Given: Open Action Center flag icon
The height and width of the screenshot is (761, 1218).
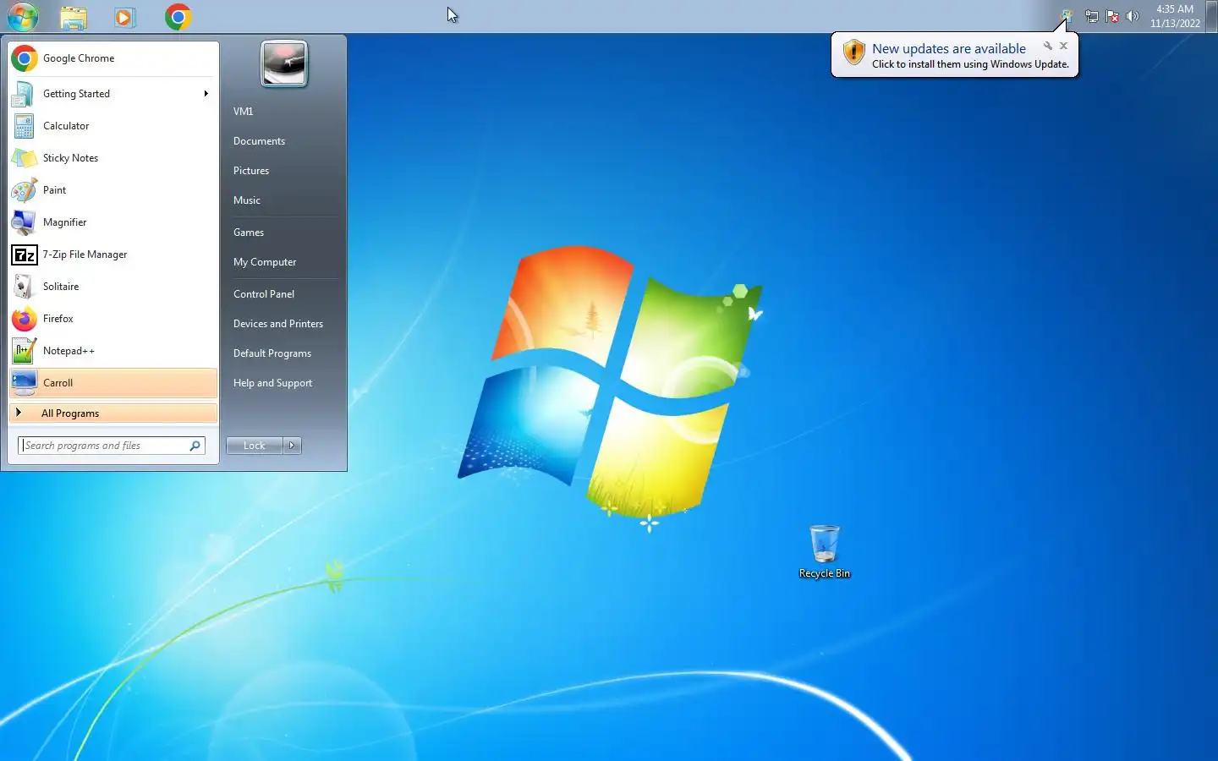Looking at the screenshot, I should pyautogui.click(x=1112, y=16).
